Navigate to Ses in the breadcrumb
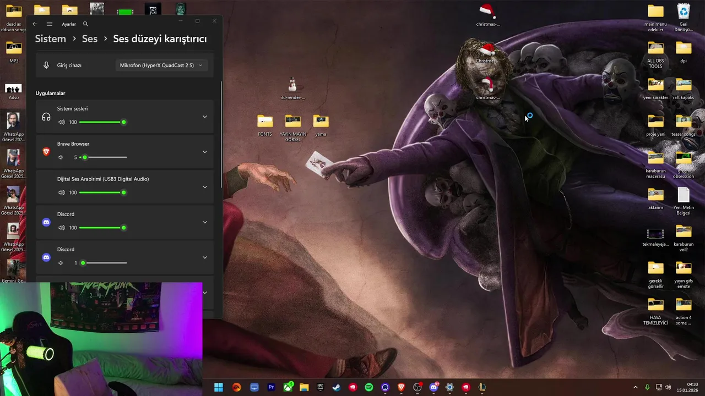This screenshot has width=705, height=396. point(90,39)
